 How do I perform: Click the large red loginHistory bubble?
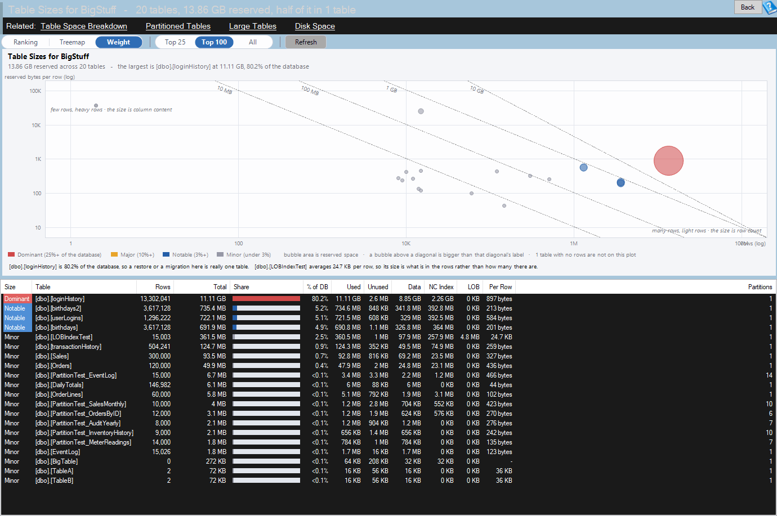[668, 160]
